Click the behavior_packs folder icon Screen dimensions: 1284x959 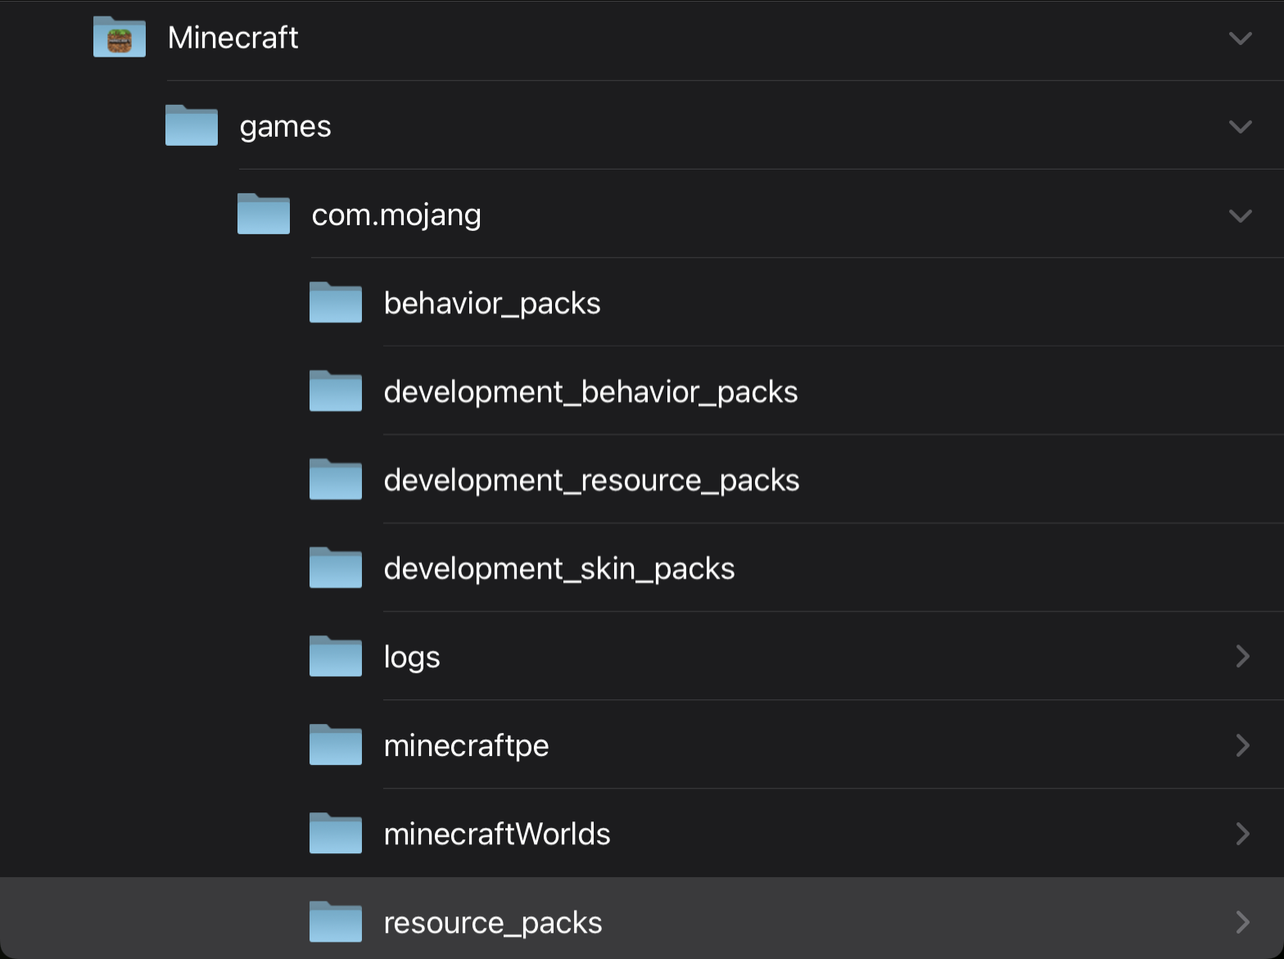point(336,302)
